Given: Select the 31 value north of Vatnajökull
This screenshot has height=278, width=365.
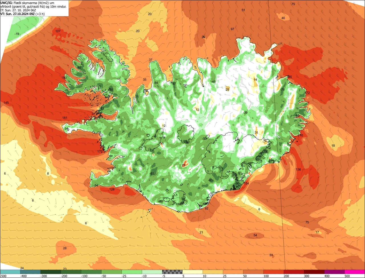Looking at the screenshot, I should point(256,133).
